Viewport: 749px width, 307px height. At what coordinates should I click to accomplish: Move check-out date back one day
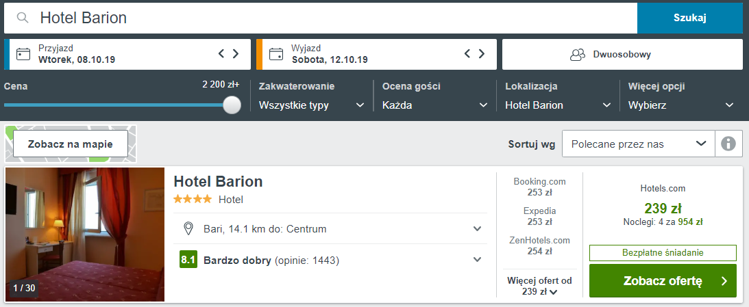point(467,53)
